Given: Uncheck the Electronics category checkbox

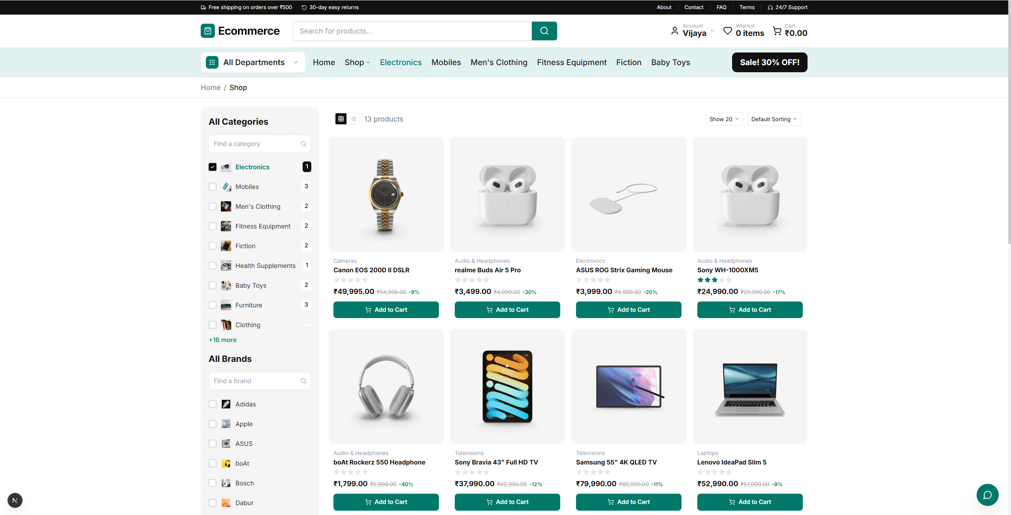Looking at the screenshot, I should (x=213, y=167).
